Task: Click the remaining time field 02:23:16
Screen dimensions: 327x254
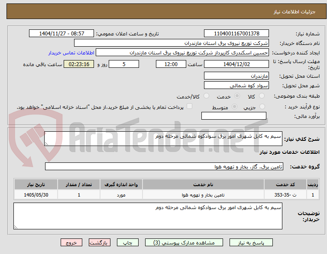Action: 79,64
